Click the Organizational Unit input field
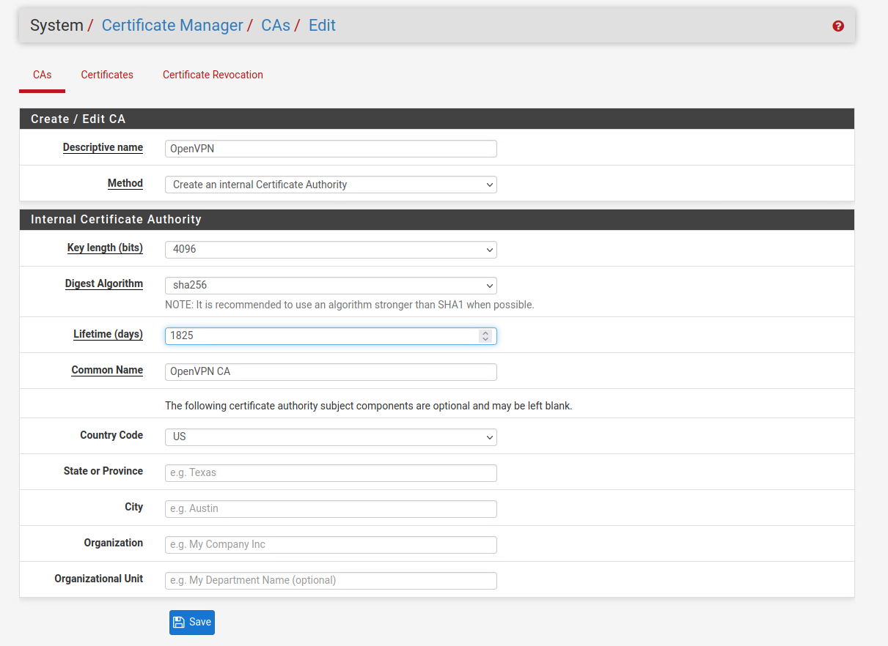The height and width of the screenshot is (646, 888). tap(331, 580)
